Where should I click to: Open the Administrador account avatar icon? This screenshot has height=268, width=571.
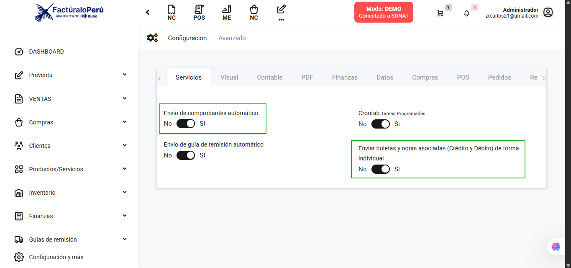pyautogui.click(x=548, y=13)
